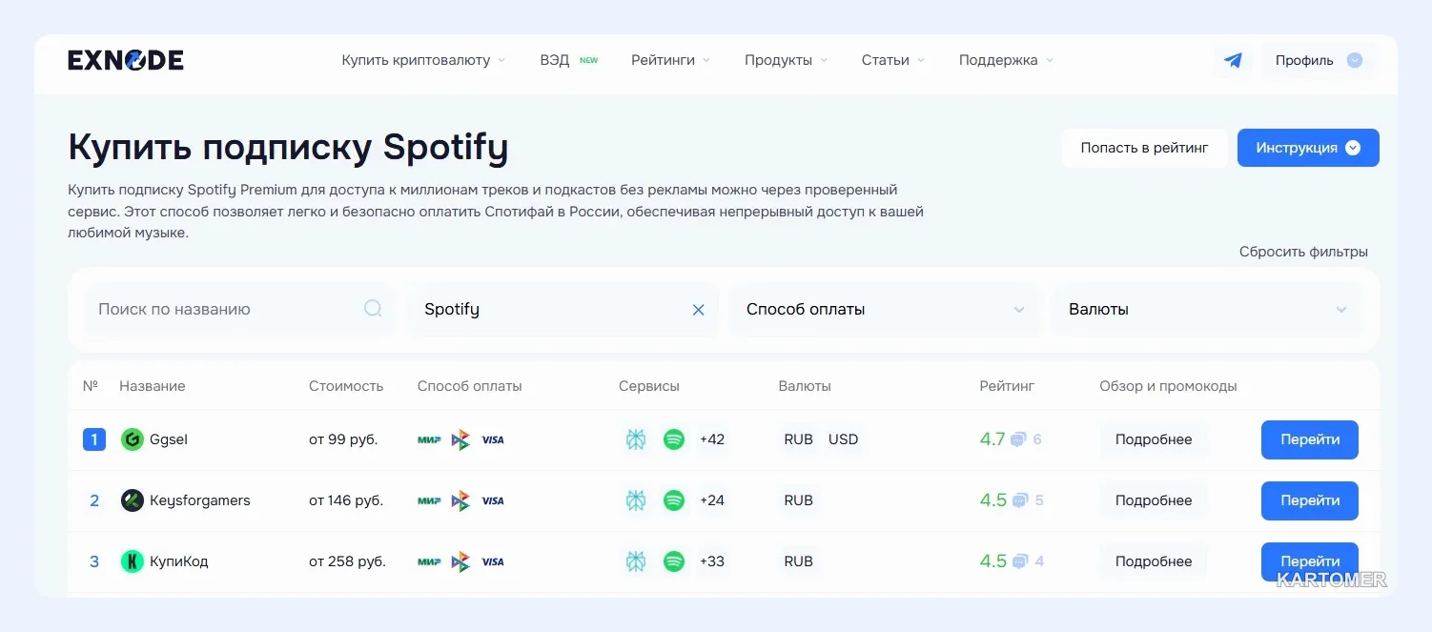Click the СБП icon in КупиКод row

pyautogui.click(x=460, y=561)
